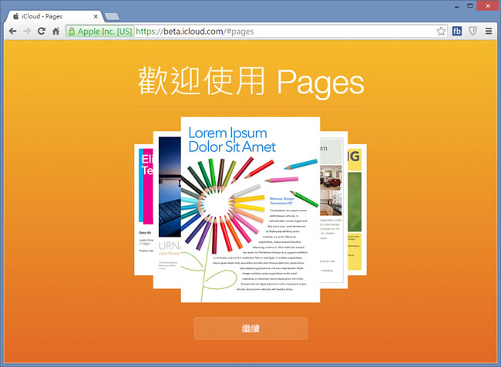Select the yellow and green template thumbnail
The width and height of the screenshot is (501, 367).
coord(357,210)
